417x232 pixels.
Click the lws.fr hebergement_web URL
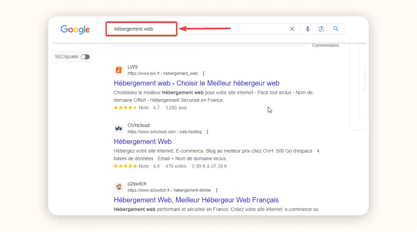click(x=163, y=73)
